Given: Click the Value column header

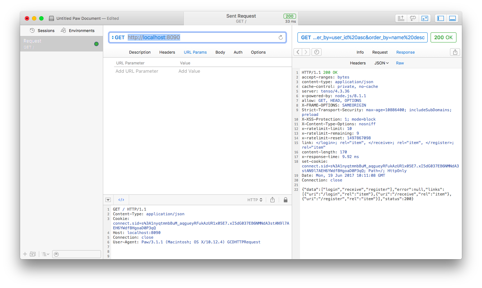Looking at the screenshot, I should [185, 63].
